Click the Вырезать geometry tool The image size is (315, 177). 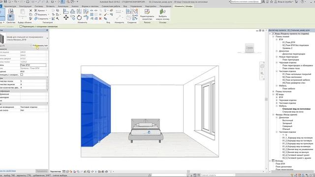click(x=41, y=14)
